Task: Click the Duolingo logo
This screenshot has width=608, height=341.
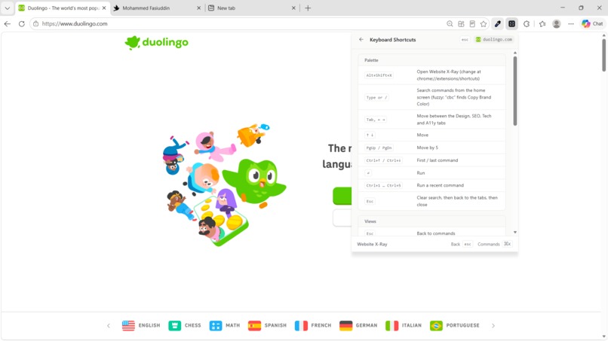Action: click(156, 42)
